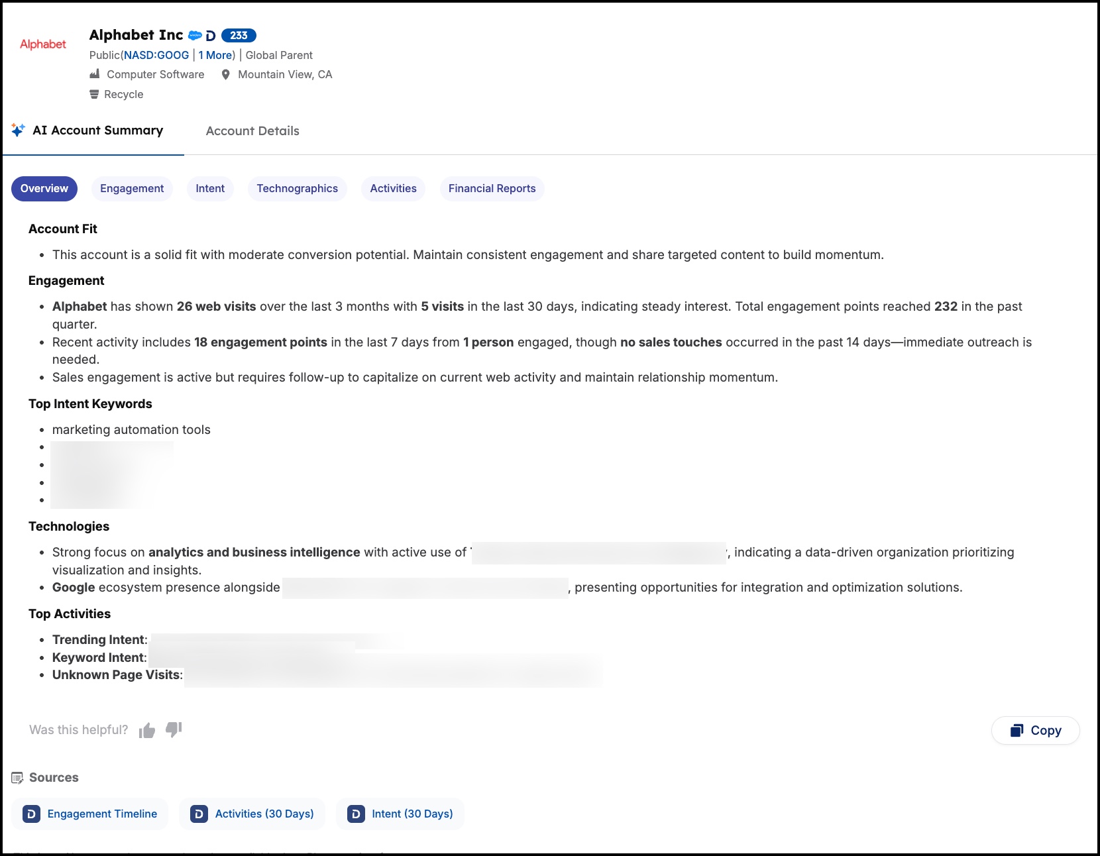The image size is (1100, 856).
Task: Select the Technographics pill tab
Action: click(298, 189)
